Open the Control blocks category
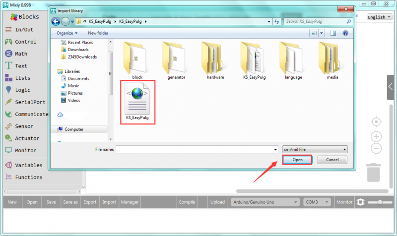397x236 pixels. click(20, 42)
